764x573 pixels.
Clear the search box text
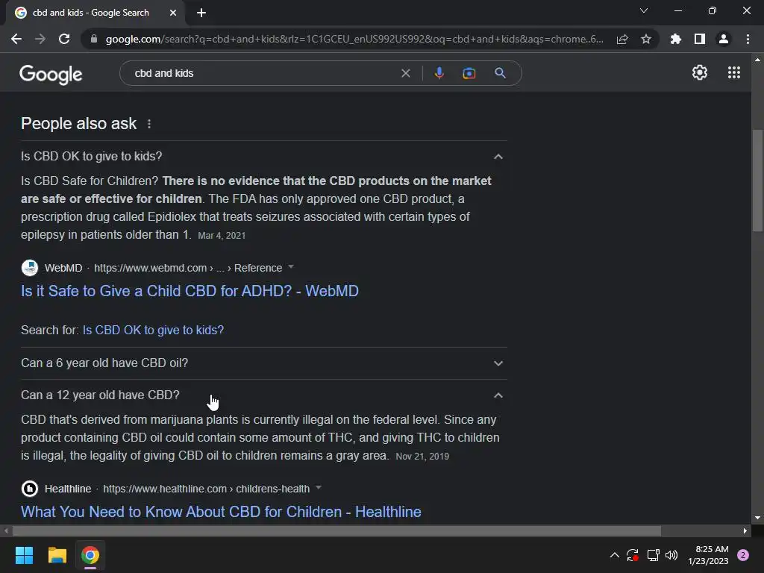pyautogui.click(x=405, y=73)
